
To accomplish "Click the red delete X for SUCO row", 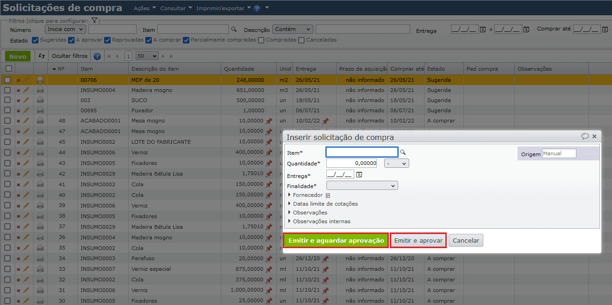I will pyautogui.click(x=19, y=101).
